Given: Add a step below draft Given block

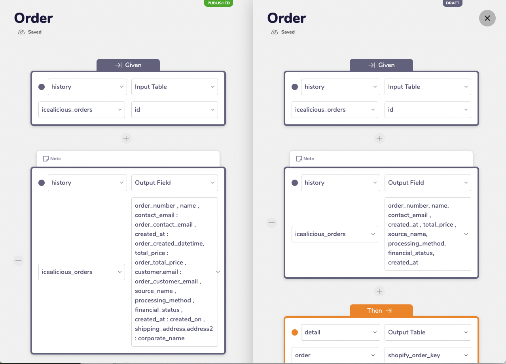Looking at the screenshot, I should (379, 139).
